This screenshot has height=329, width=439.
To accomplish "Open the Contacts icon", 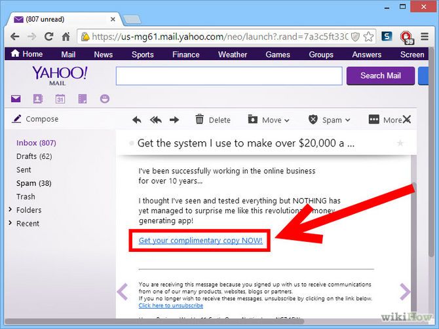I will point(38,99).
